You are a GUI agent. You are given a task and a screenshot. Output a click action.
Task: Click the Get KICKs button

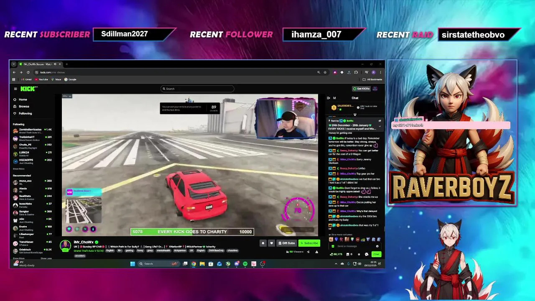(362, 89)
